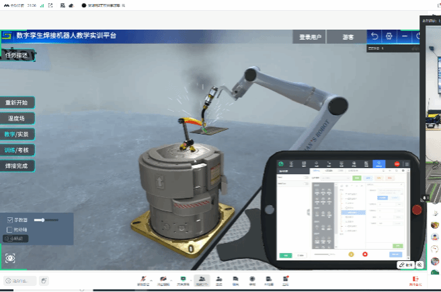Screen dimensions: 441x292
Task: Click the magnifier zoom icon at bottom right
Action: (420, 265)
